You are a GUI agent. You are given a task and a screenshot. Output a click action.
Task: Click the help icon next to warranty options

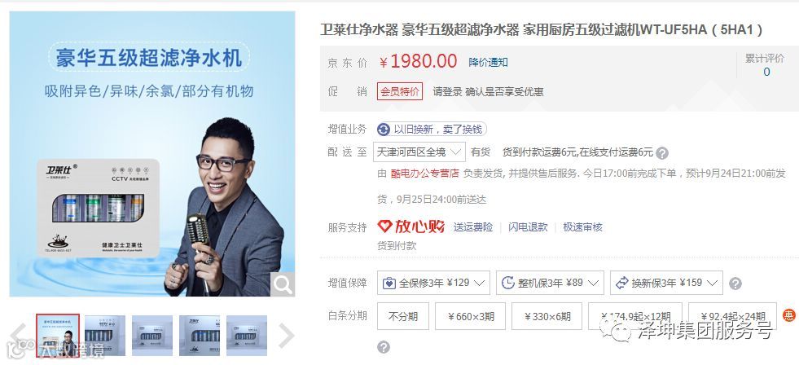pyautogui.click(x=735, y=284)
